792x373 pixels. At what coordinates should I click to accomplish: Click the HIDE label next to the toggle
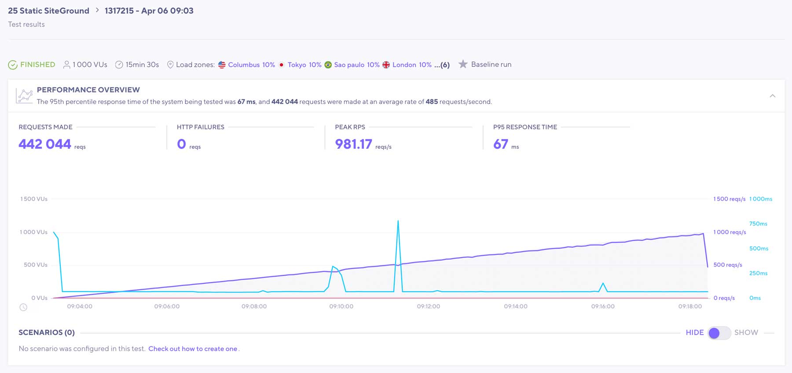click(x=694, y=333)
